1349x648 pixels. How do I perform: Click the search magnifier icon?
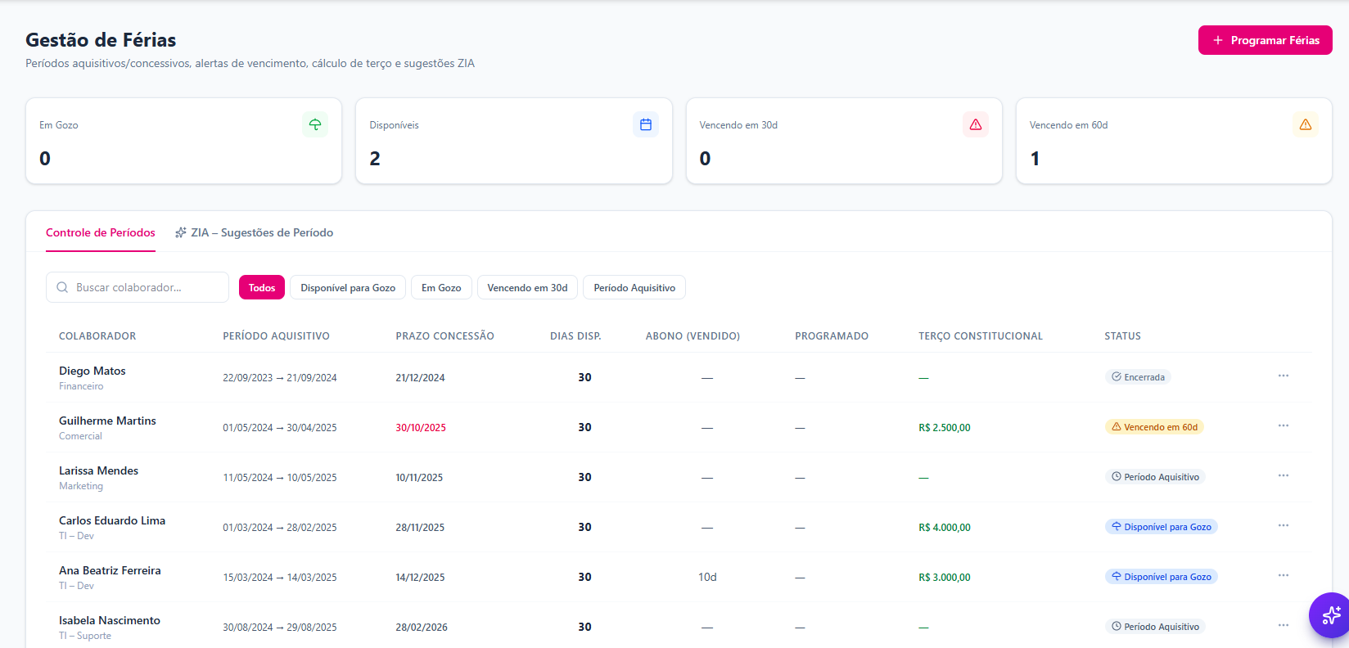62,287
